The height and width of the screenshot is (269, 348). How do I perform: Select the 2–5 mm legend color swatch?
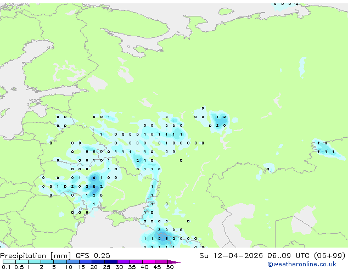(x=47, y=262)
